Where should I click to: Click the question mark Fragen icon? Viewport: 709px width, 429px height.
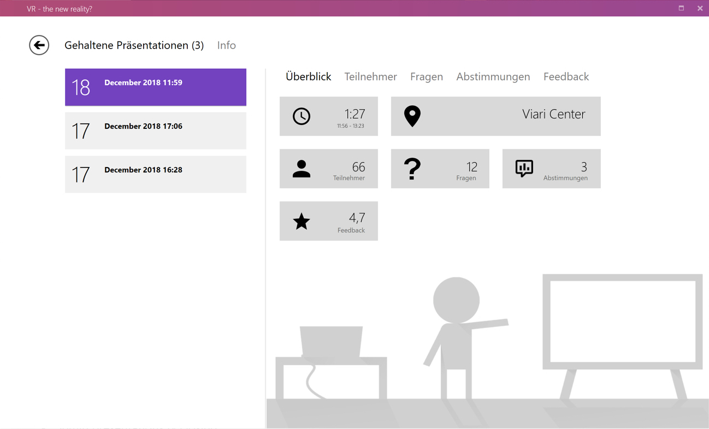pyautogui.click(x=412, y=169)
